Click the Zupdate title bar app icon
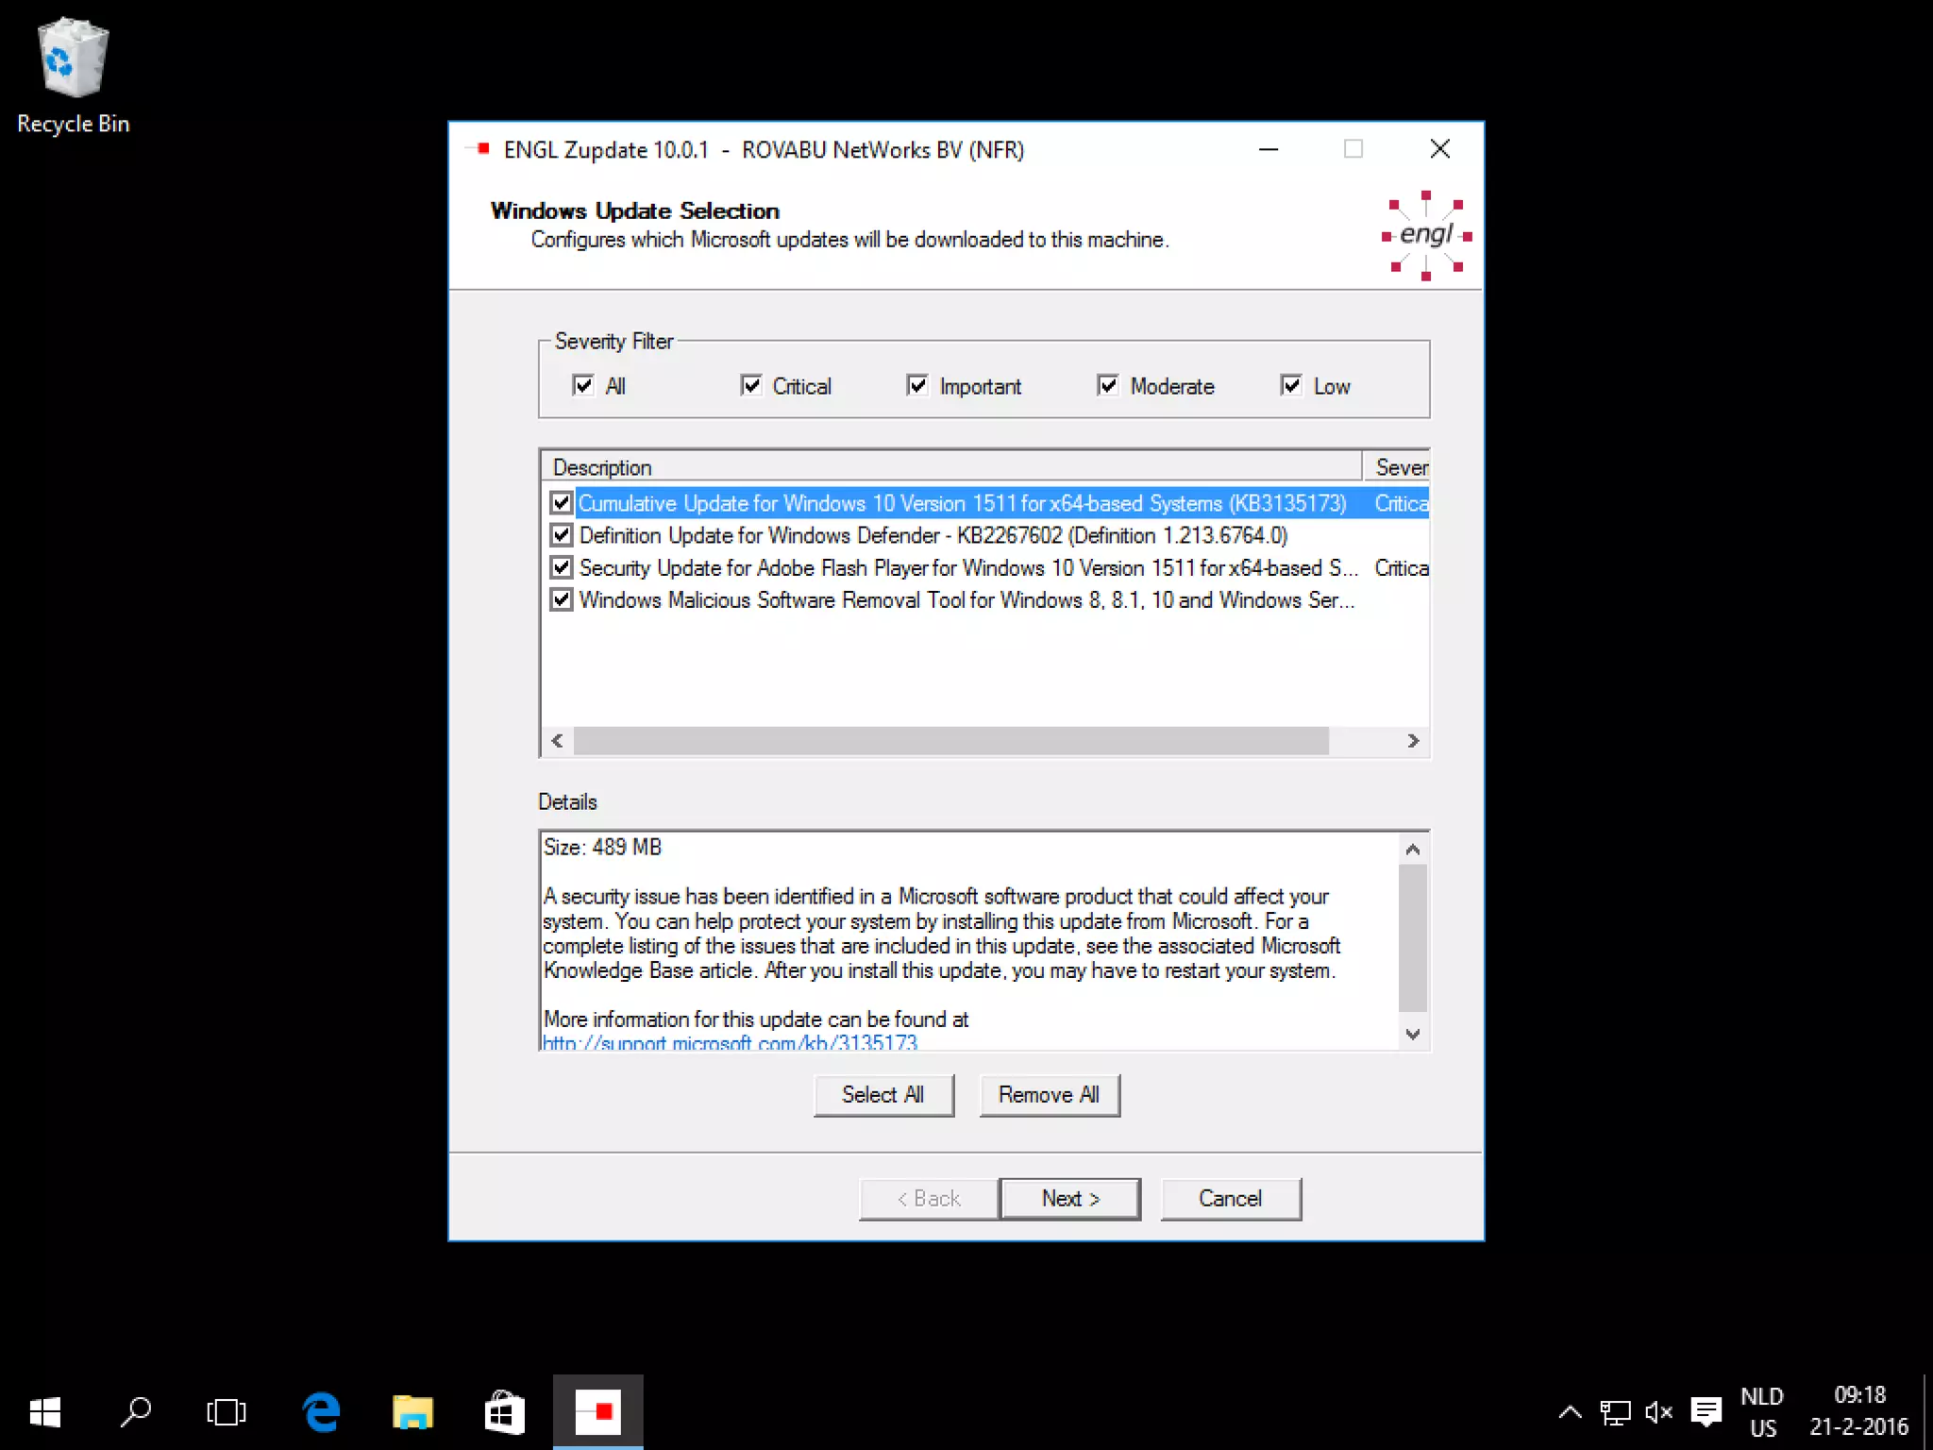The width and height of the screenshot is (1933, 1450). pos(479,149)
